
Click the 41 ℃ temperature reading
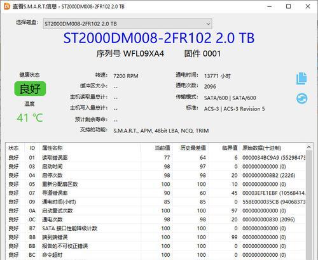[x=30, y=118]
